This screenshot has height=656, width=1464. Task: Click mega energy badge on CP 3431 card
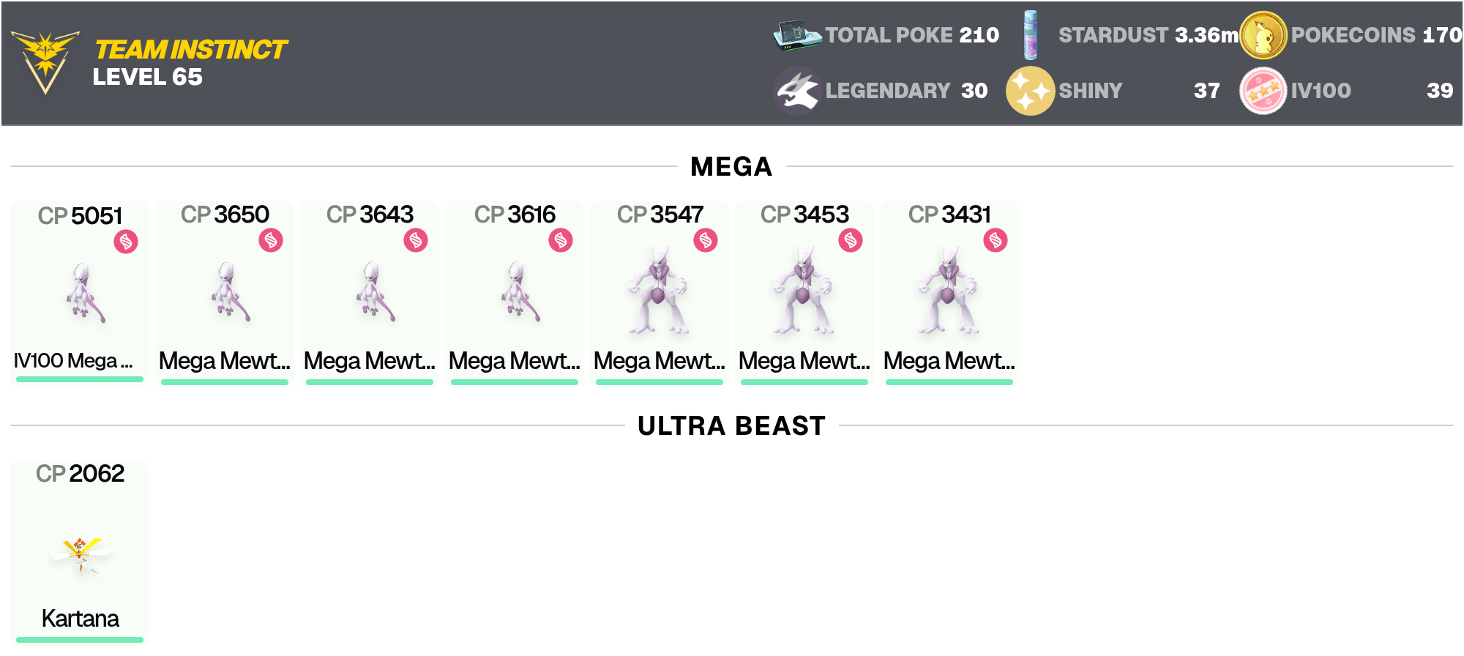[996, 240]
